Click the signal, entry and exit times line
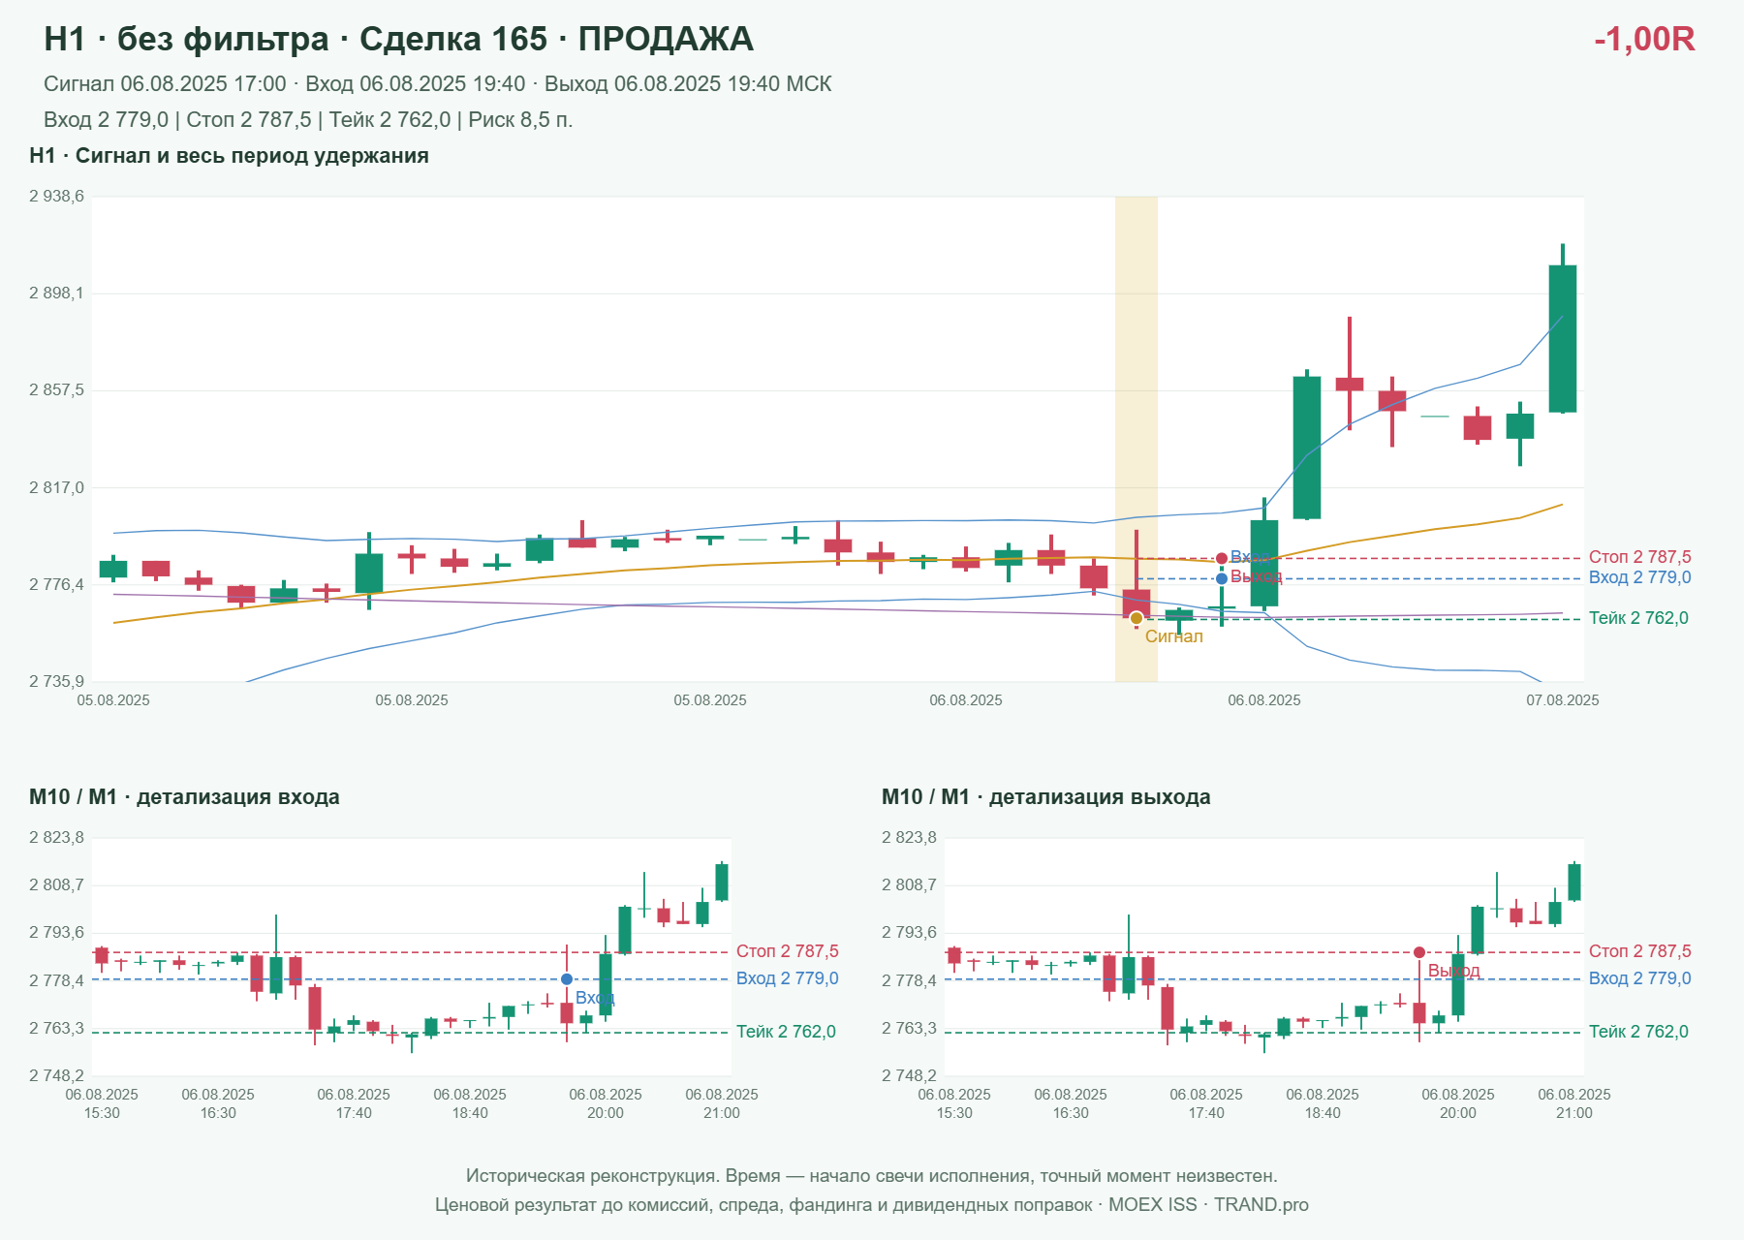1744x1240 pixels. [x=437, y=84]
